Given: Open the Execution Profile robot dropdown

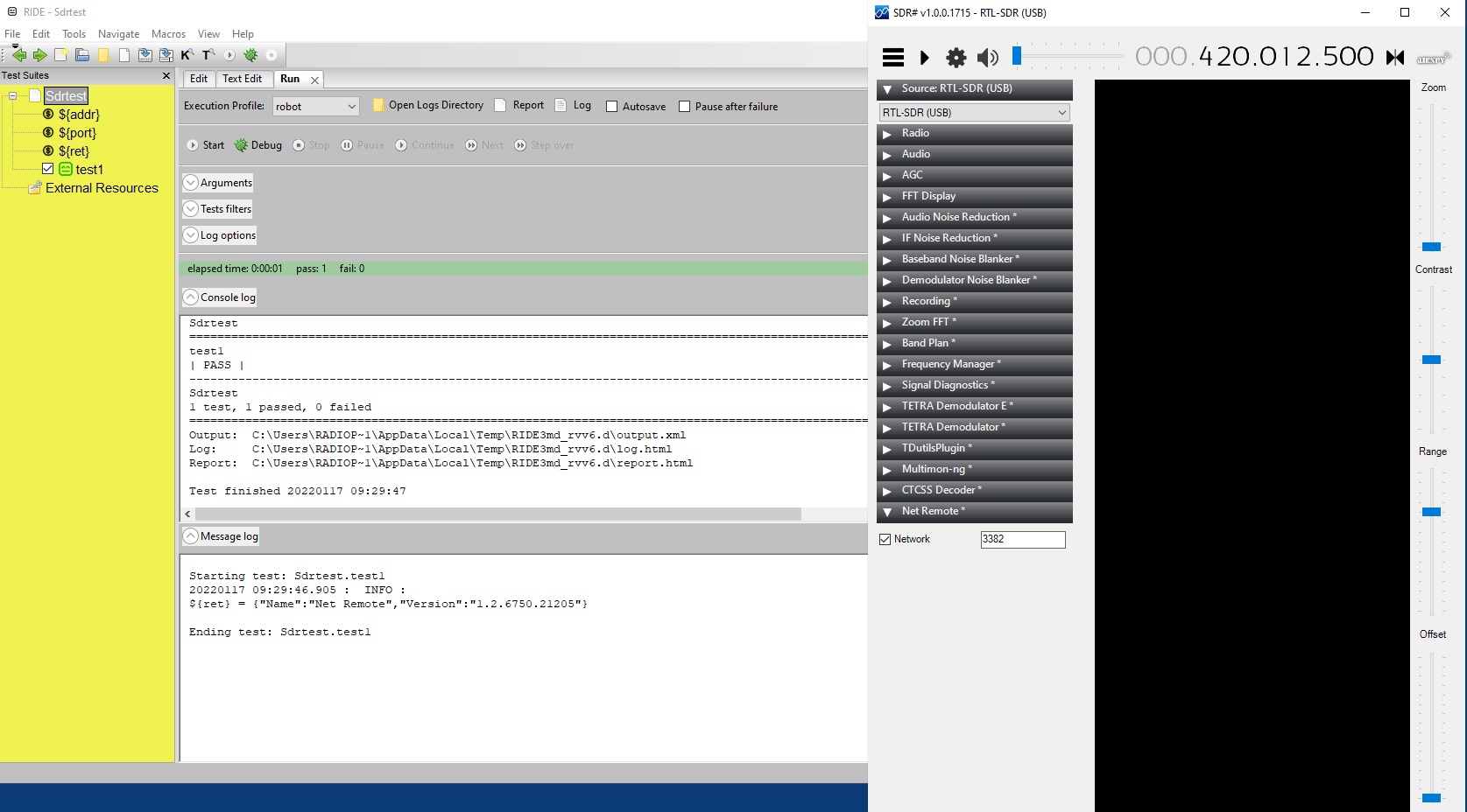Looking at the screenshot, I should tap(316, 106).
